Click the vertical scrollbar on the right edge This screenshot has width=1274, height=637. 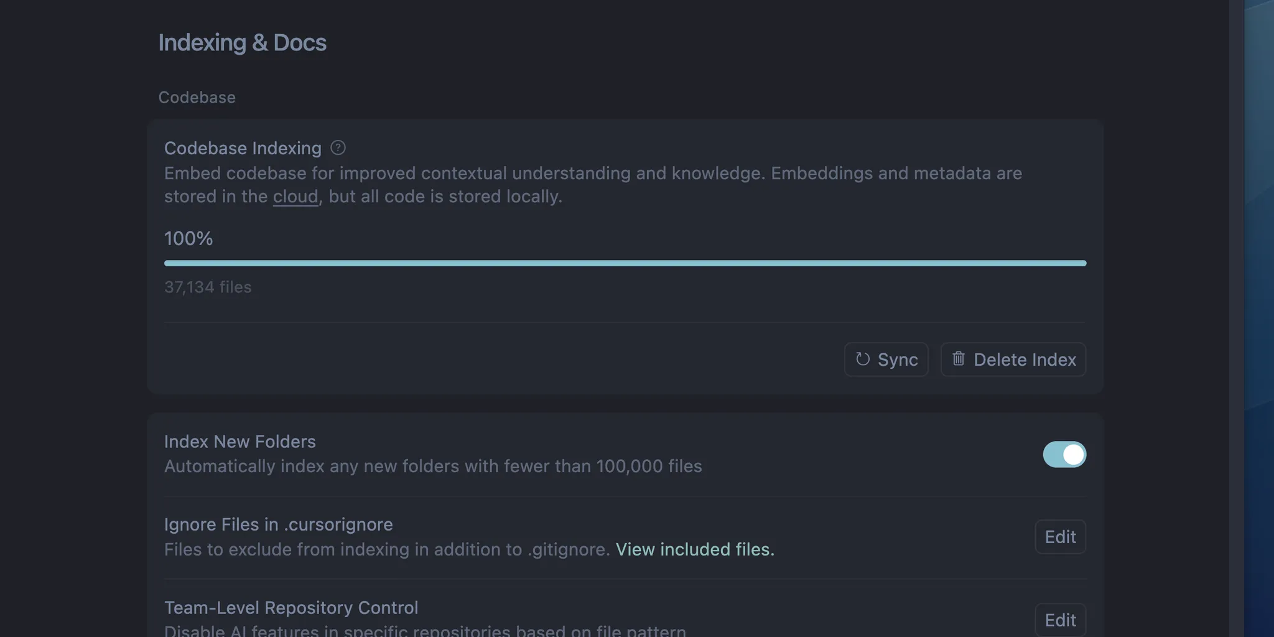tap(1236, 318)
